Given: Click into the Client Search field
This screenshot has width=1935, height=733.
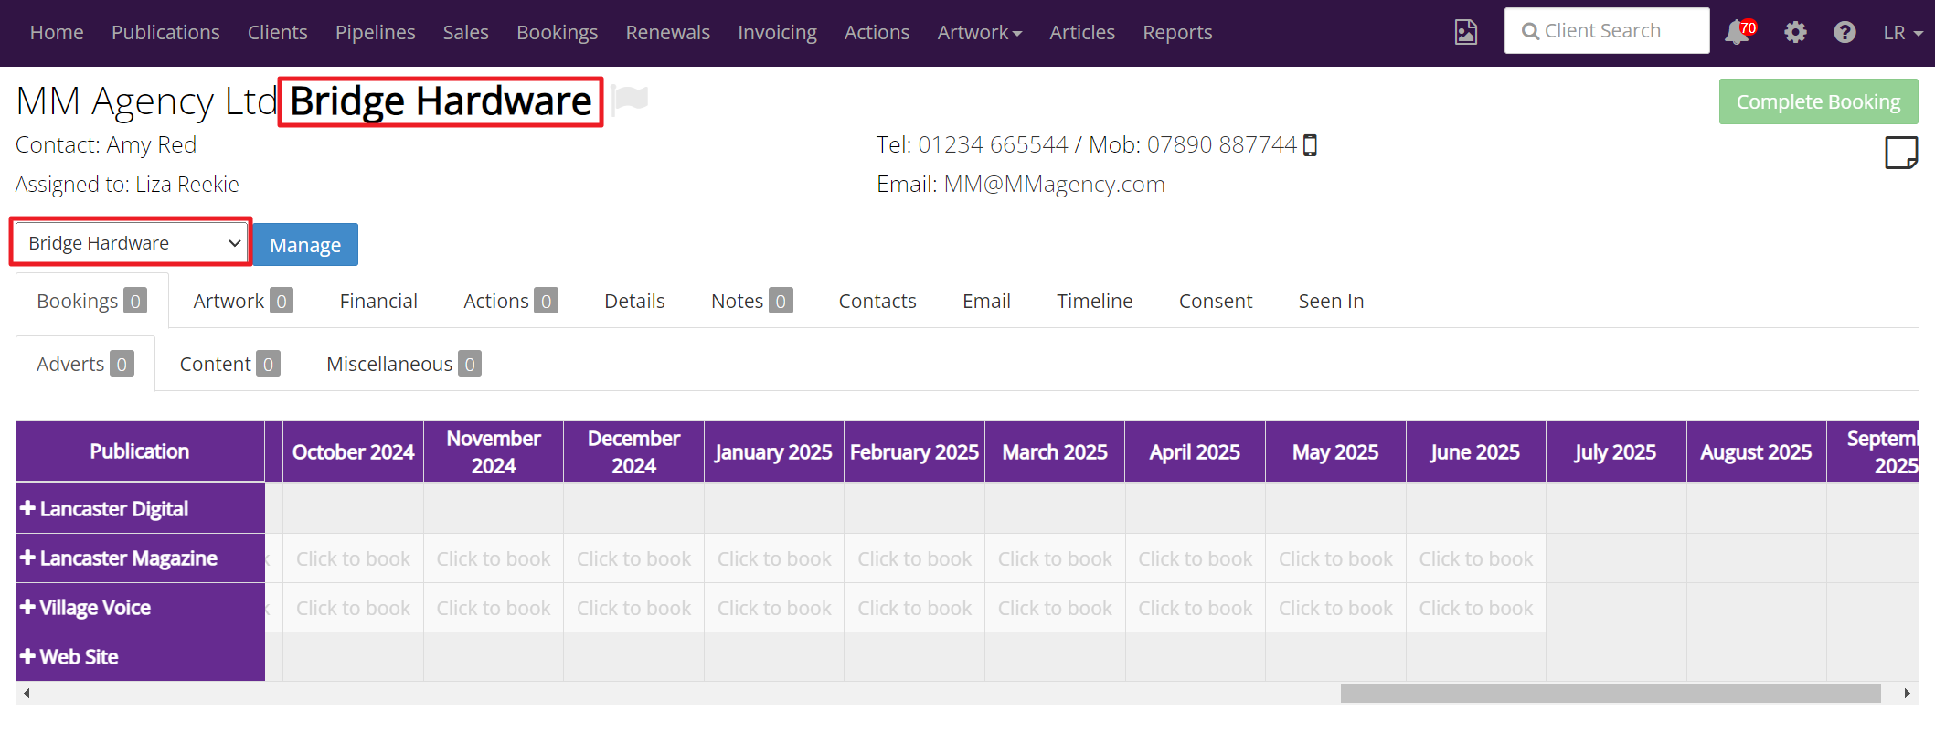Looking at the screenshot, I should pos(1607,31).
